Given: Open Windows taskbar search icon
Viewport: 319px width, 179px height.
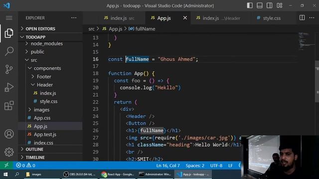Looking at the screenshot, I should (17, 175).
